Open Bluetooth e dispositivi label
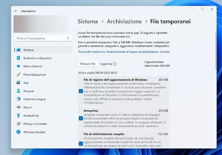 point(37,58)
